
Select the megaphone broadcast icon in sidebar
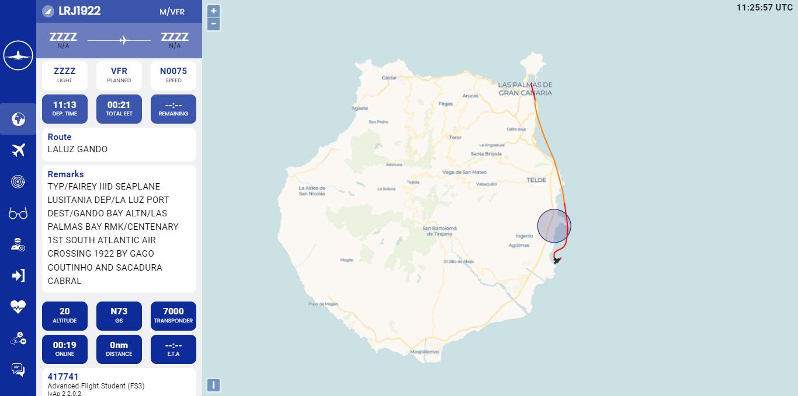(18, 338)
